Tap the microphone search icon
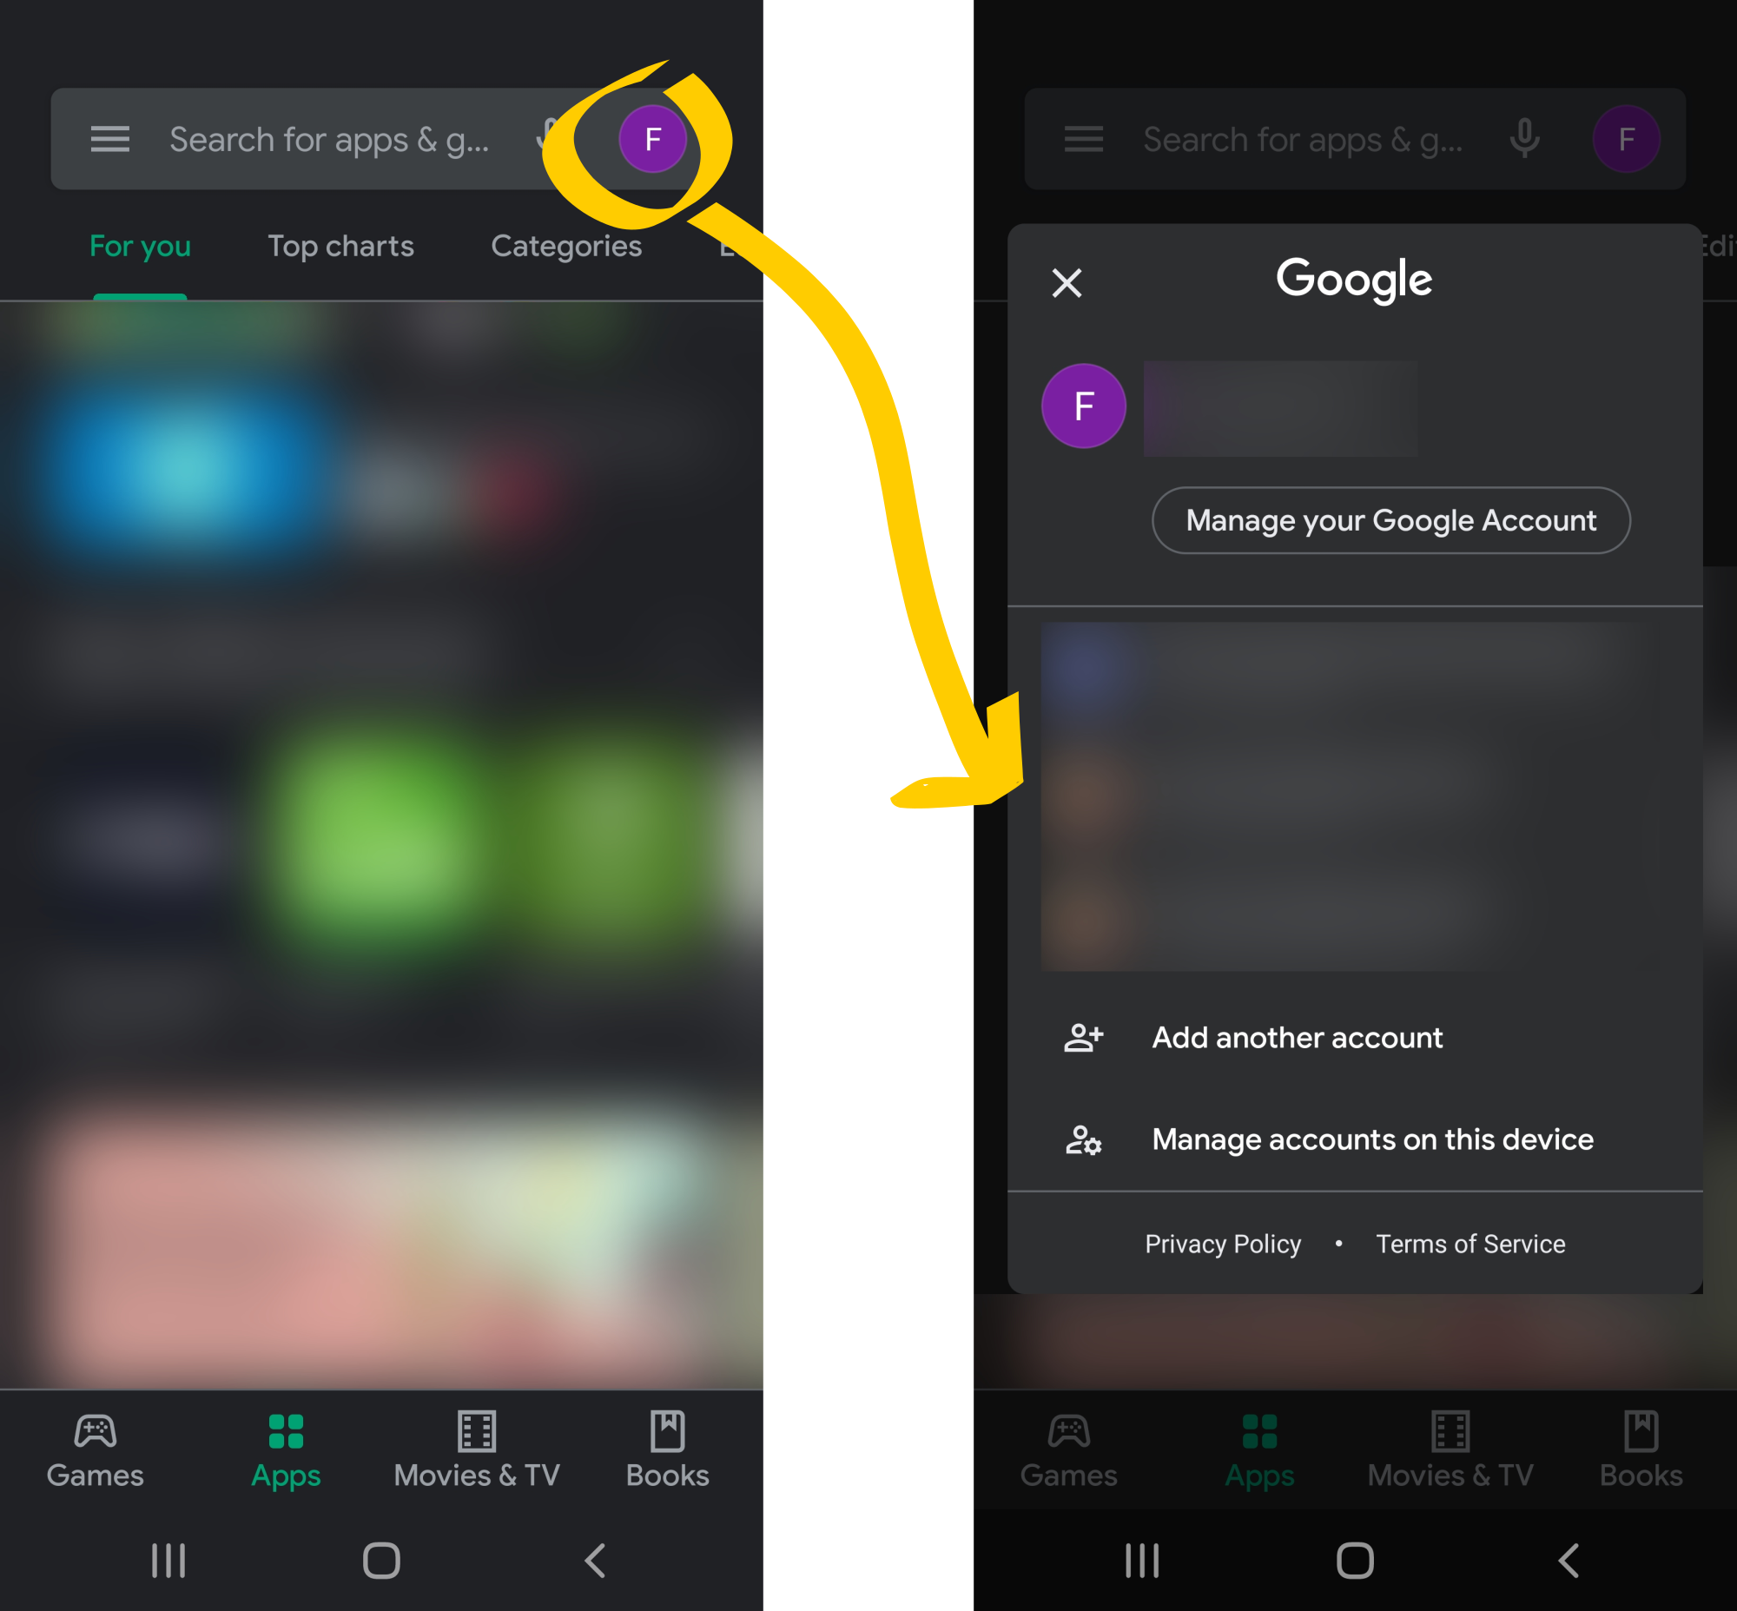 tap(1525, 138)
